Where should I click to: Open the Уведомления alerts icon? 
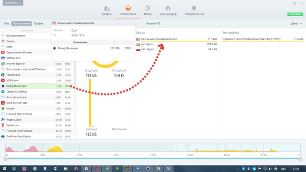pos(194,8)
